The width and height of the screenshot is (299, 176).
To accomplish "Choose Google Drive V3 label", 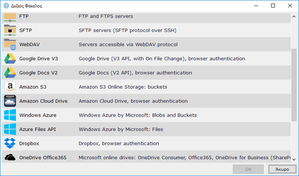I will (x=39, y=59).
